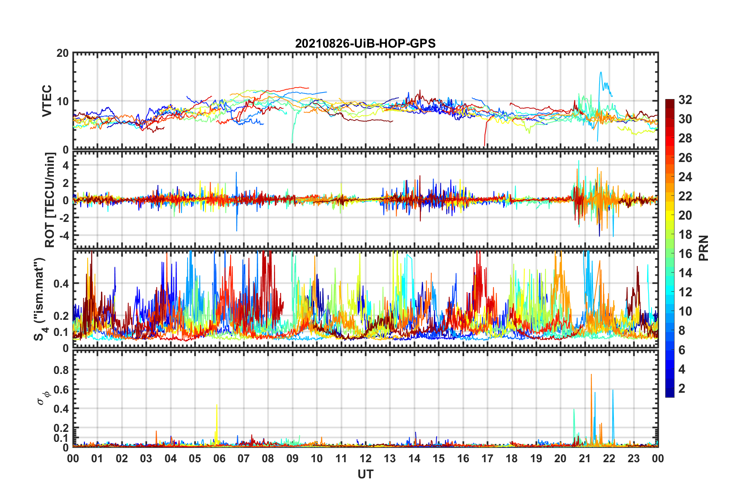Click the "18" tick on PRN colorbar
The width and height of the screenshot is (731, 496).
pyautogui.click(x=685, y=234)
